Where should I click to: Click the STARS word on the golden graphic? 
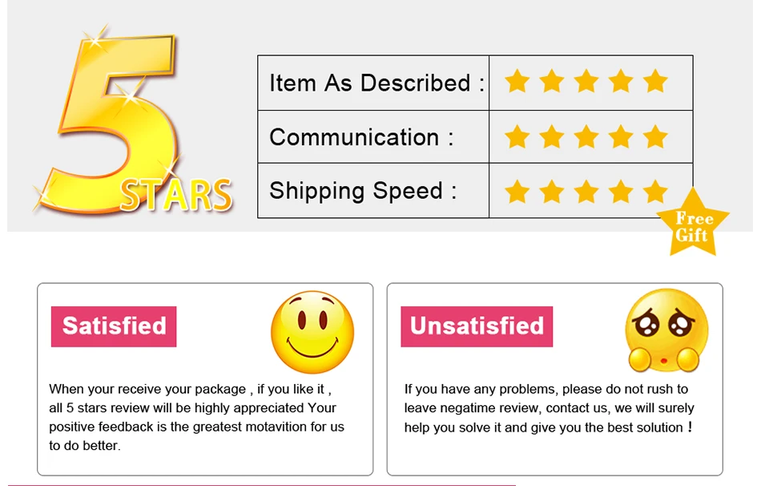coord(176,196)
